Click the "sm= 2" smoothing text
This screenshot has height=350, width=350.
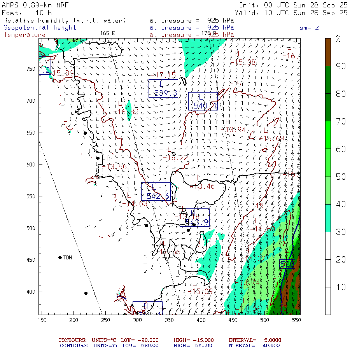click(309, 28)
